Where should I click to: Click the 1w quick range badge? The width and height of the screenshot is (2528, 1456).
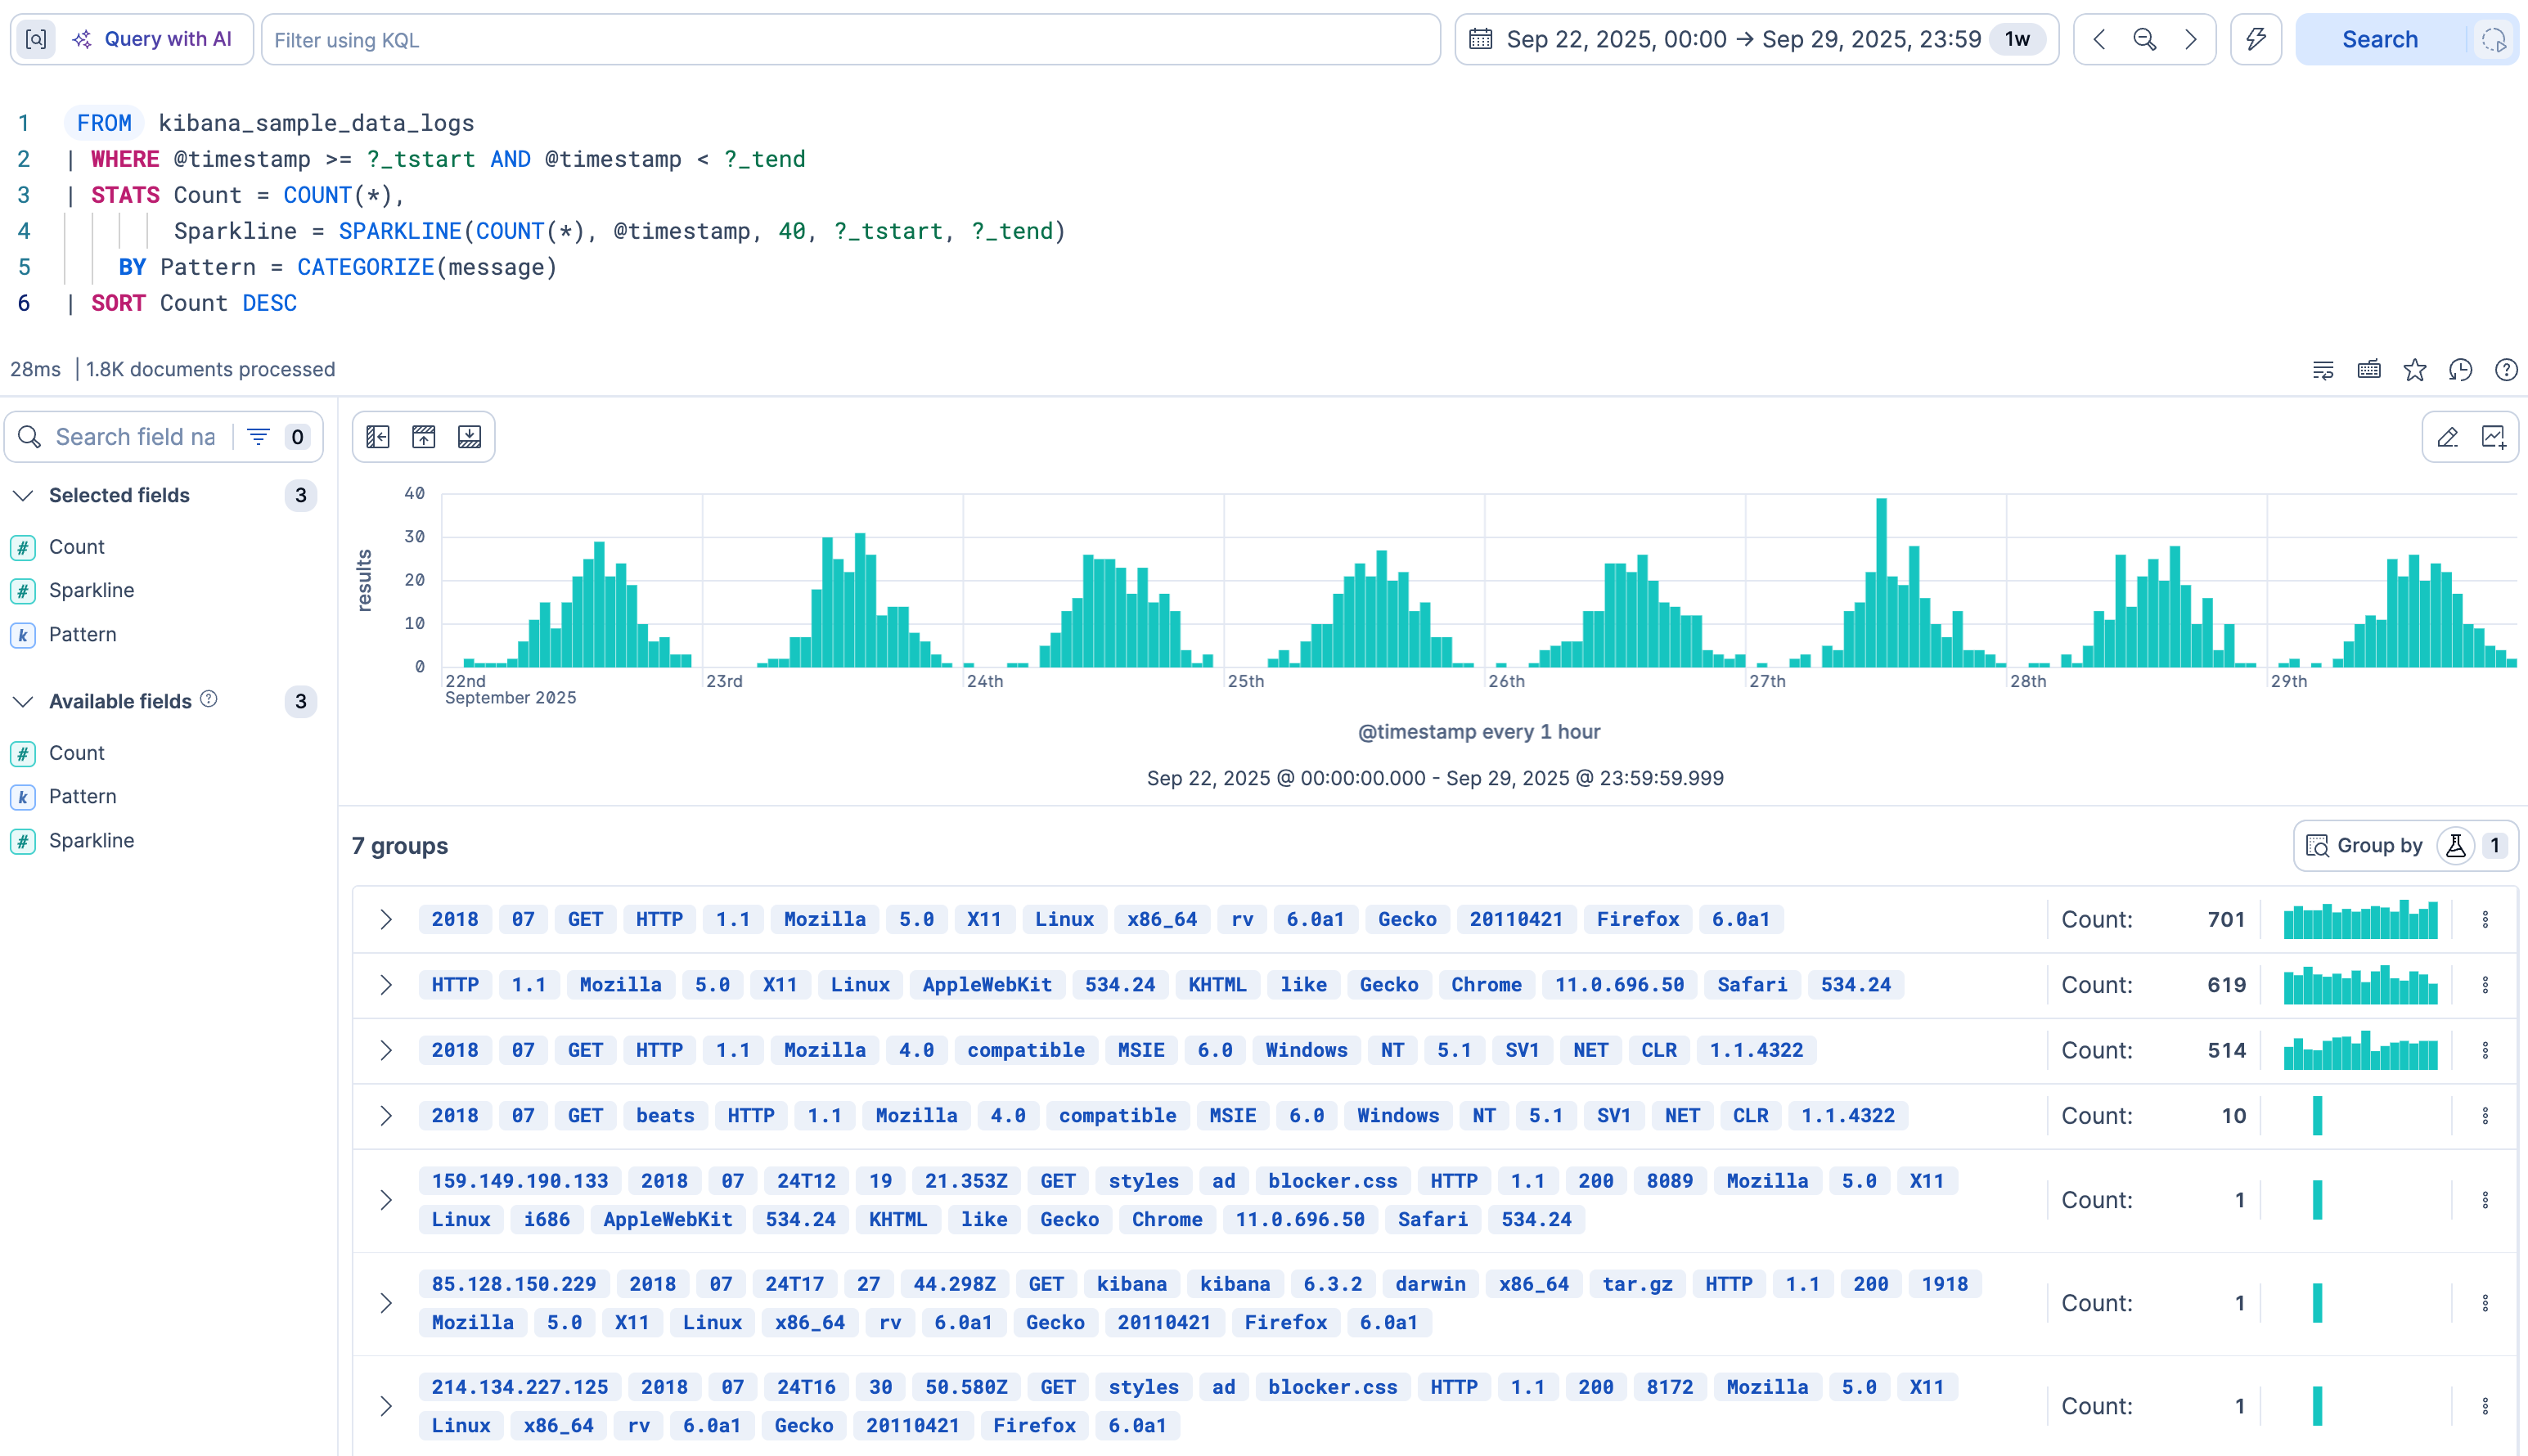point(2017,39)
